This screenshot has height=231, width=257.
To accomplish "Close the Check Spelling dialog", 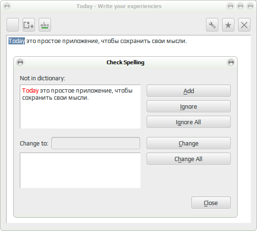I will coord(211,203).
